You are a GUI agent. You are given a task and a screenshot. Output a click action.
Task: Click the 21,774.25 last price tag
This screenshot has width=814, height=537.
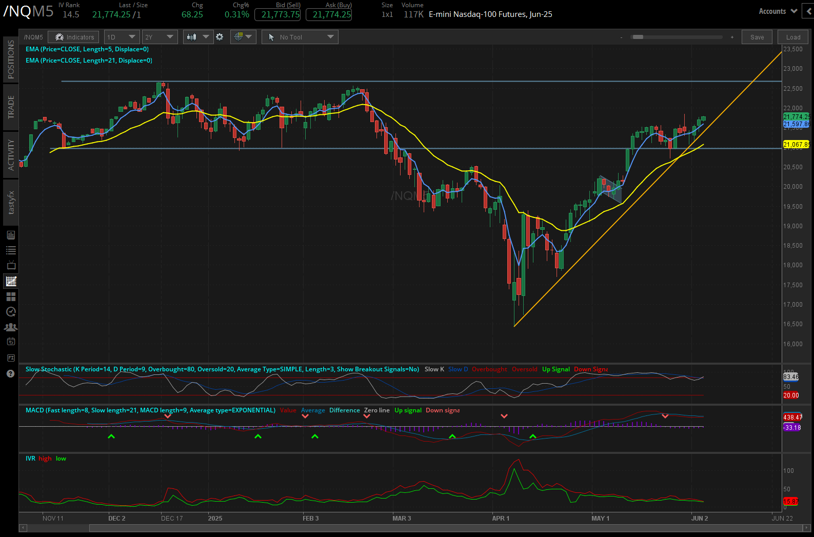[796, 117]
